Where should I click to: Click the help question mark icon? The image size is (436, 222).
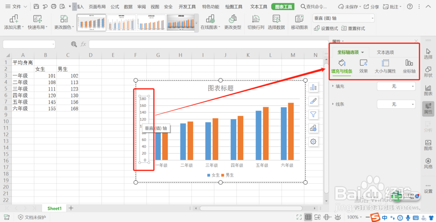point(410,7)
